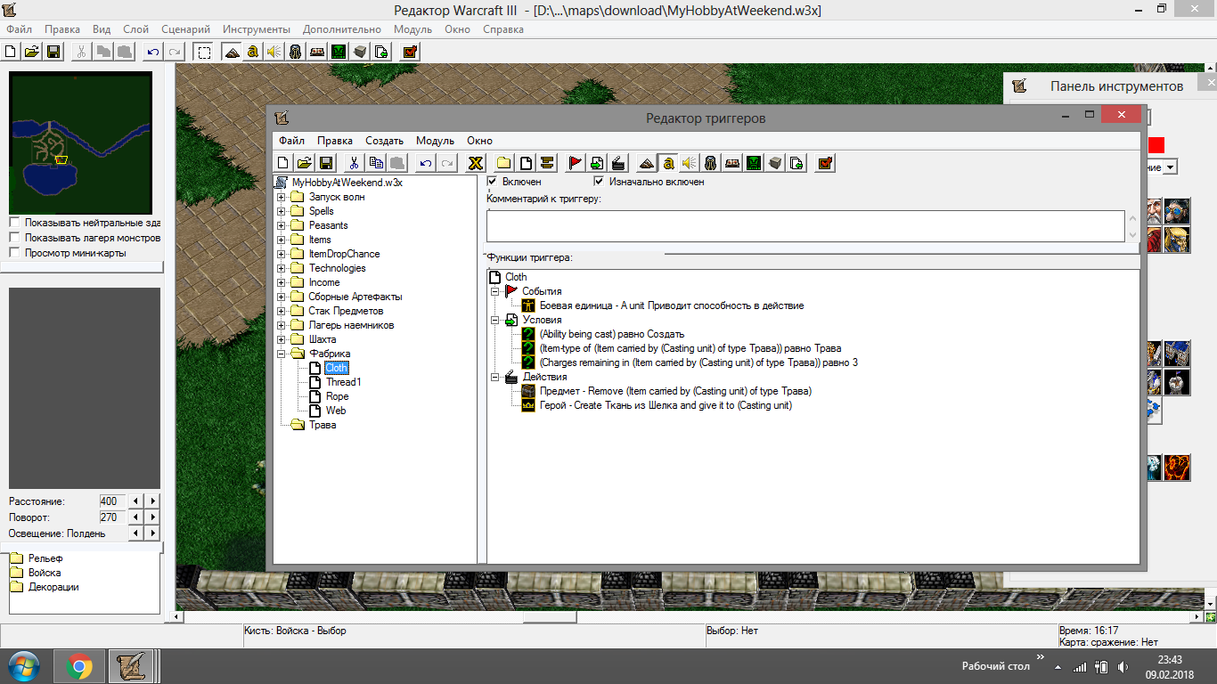Uncheck the 'Включен' trigger checkbox

[x=492, y=182]
